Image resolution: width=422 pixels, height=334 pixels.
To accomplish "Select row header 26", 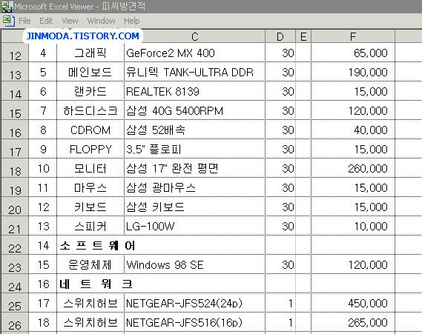I will 15,322.
